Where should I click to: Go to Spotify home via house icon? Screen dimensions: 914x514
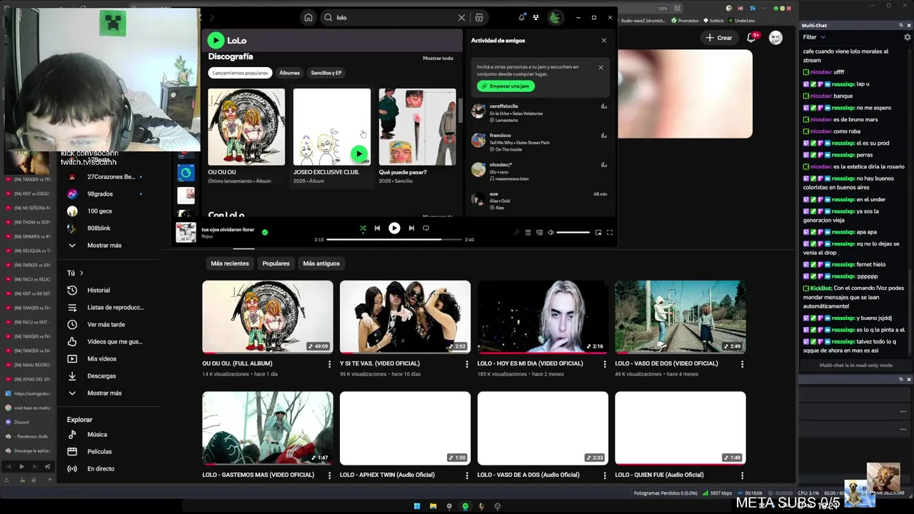click(x=308, y=18)
